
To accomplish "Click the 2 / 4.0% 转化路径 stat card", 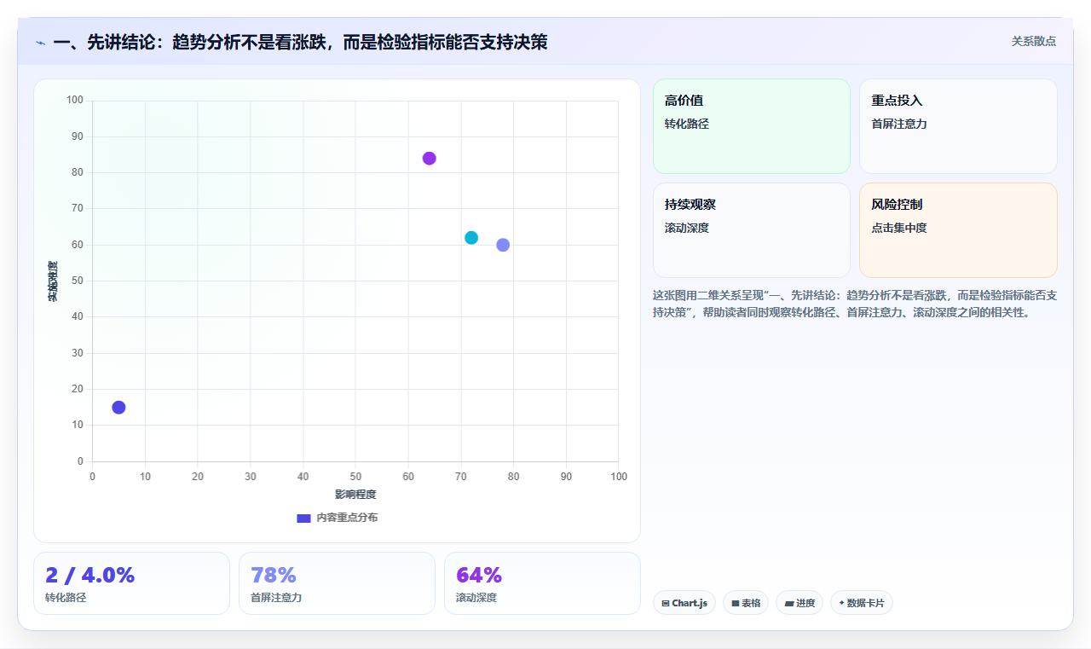I will pos(131,583).
